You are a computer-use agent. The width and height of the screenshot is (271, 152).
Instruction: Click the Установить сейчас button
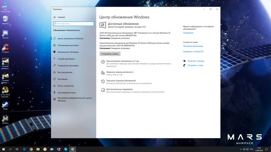tap(110, 54)
